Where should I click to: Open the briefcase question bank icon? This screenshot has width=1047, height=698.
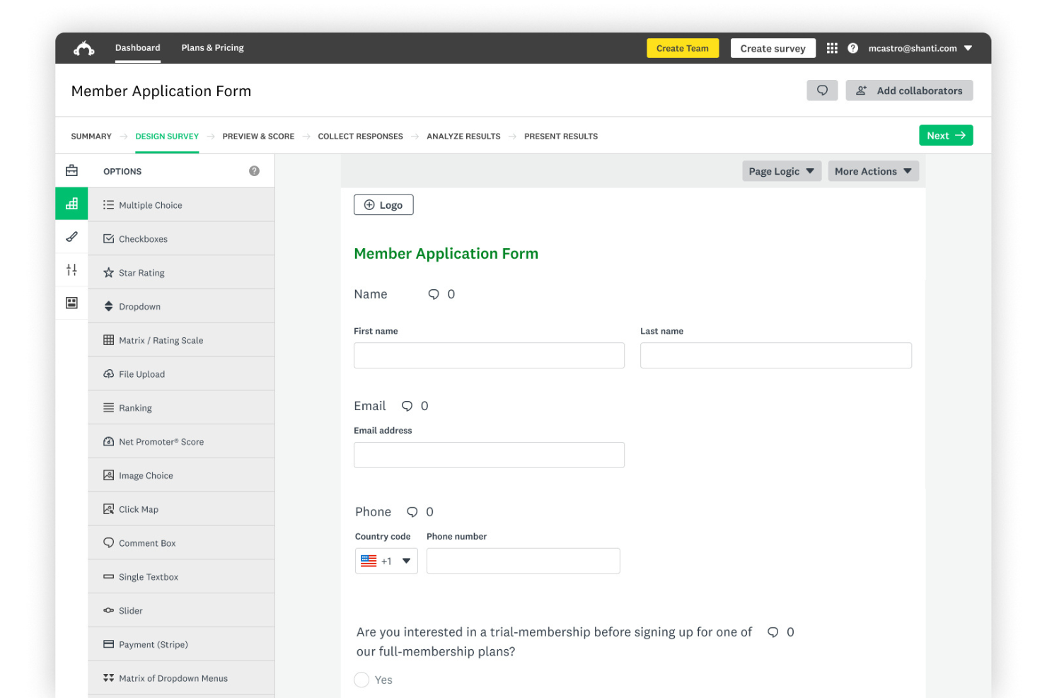(x=71, y=170)
